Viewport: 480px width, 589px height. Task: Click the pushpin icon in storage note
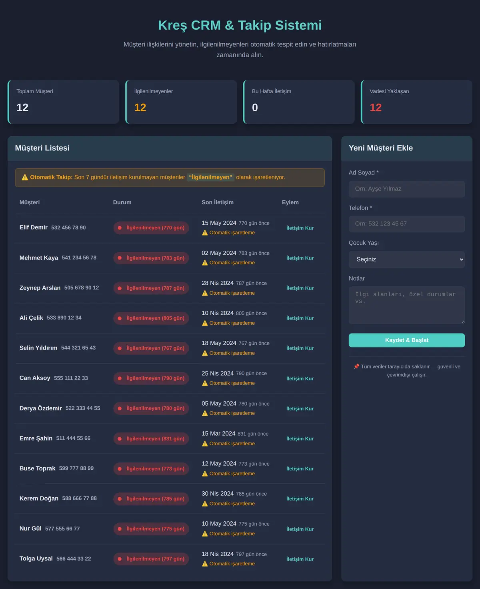356,366
